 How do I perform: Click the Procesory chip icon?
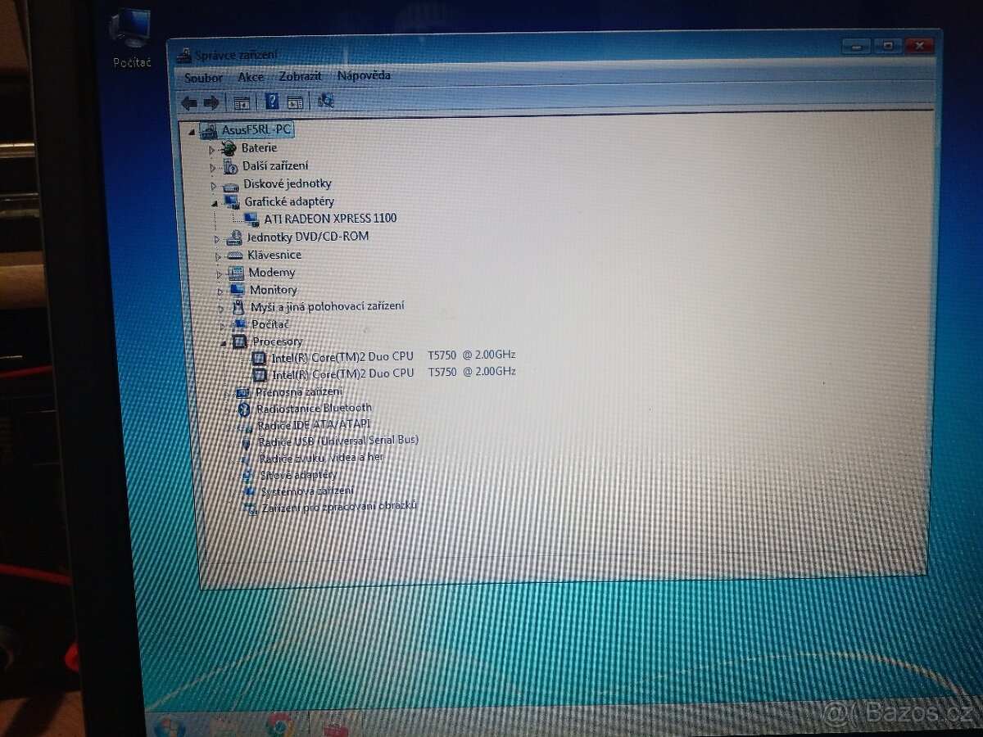click(x=240, y=341)
